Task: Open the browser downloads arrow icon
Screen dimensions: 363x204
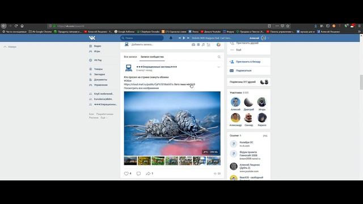Action: click(315, 26)
